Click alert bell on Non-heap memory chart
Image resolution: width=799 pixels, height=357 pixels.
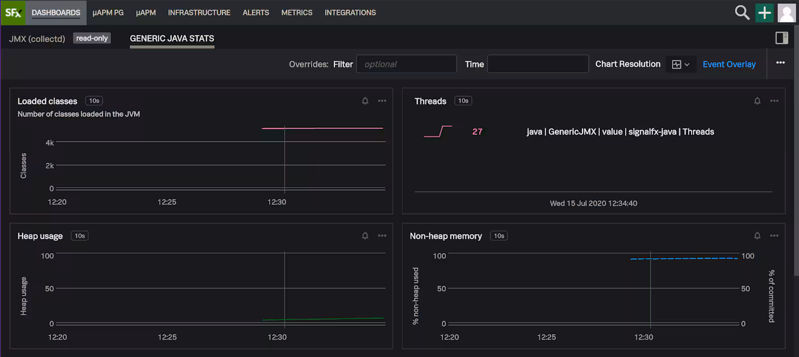757,236
